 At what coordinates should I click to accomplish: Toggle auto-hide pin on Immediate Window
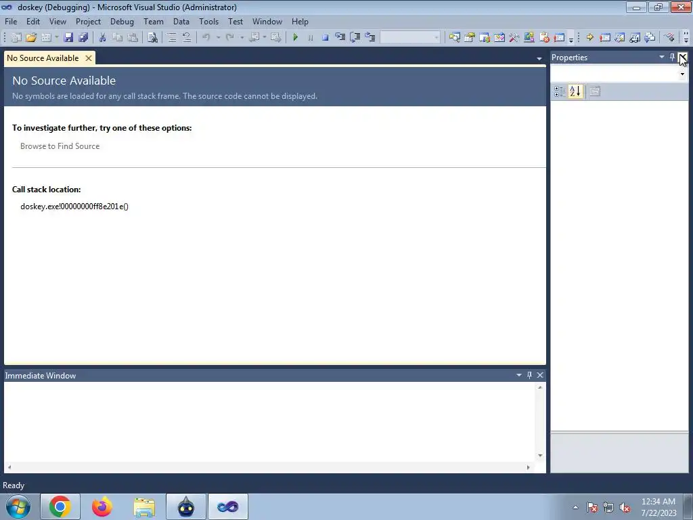(529, 375)
